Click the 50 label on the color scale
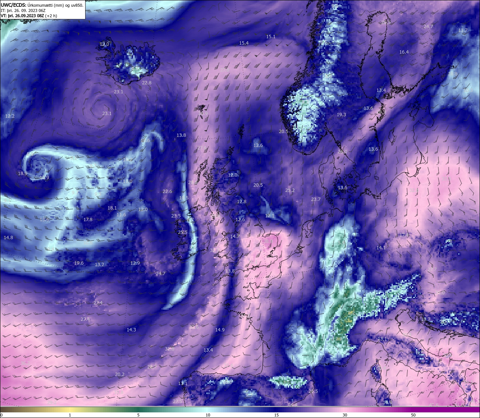The width and height of the screenshot is (480, 418). click(413, 415)
